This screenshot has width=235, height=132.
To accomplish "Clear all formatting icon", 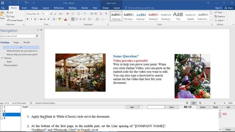I will tap(68, 14).
